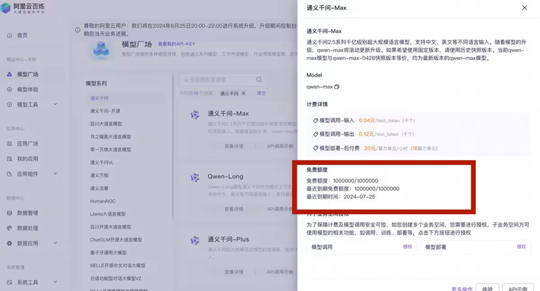Click the 体验 button

pos(487,288)
